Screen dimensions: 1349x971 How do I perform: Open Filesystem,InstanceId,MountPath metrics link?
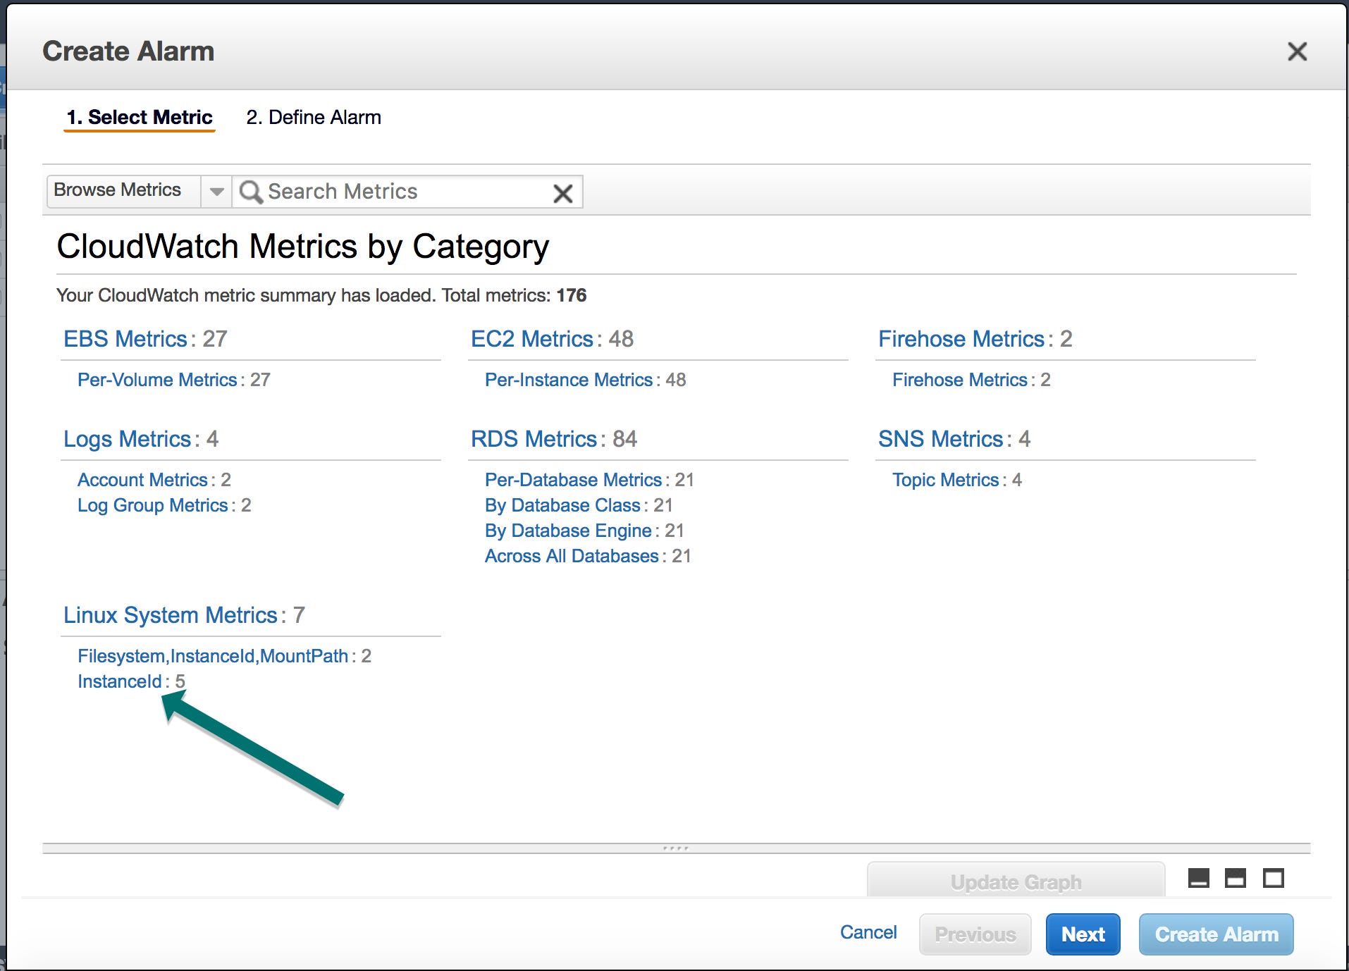coord(213,656)
